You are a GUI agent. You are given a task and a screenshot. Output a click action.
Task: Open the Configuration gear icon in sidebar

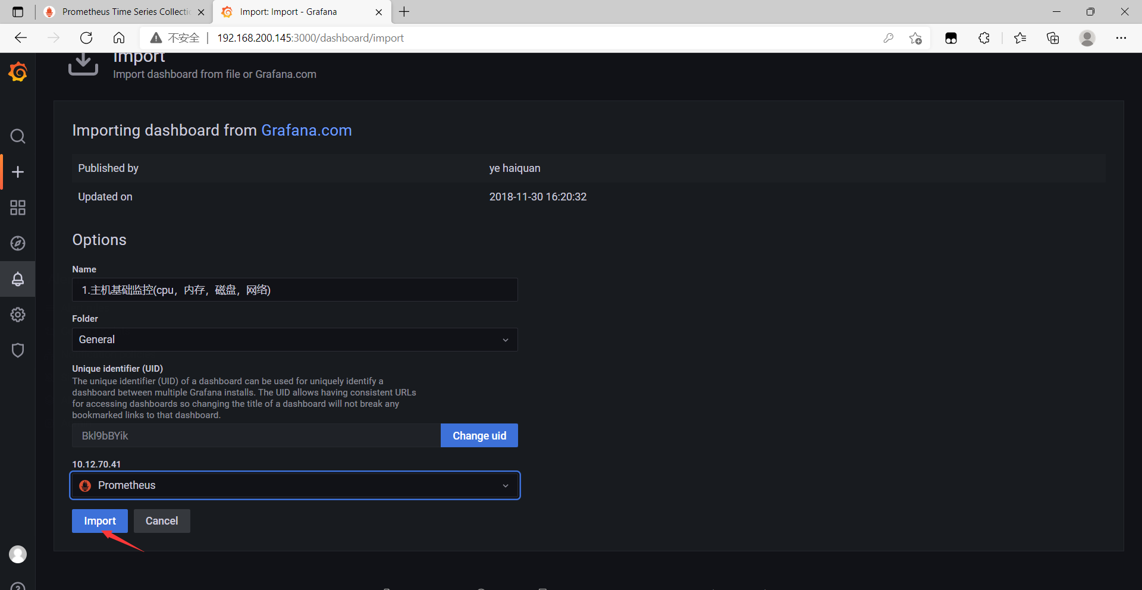[x=18, y=315]
